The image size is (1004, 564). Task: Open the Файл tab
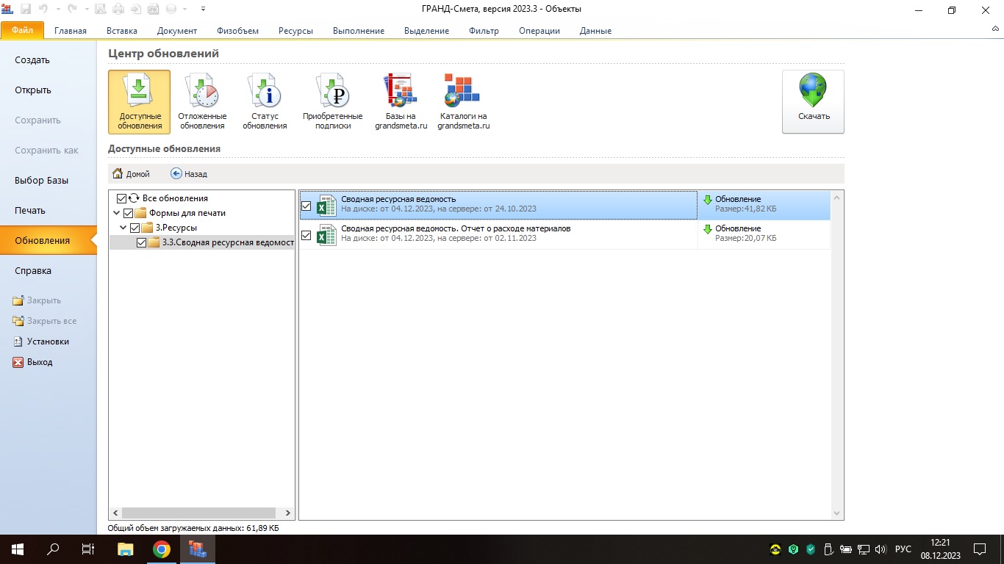point(22,30)
